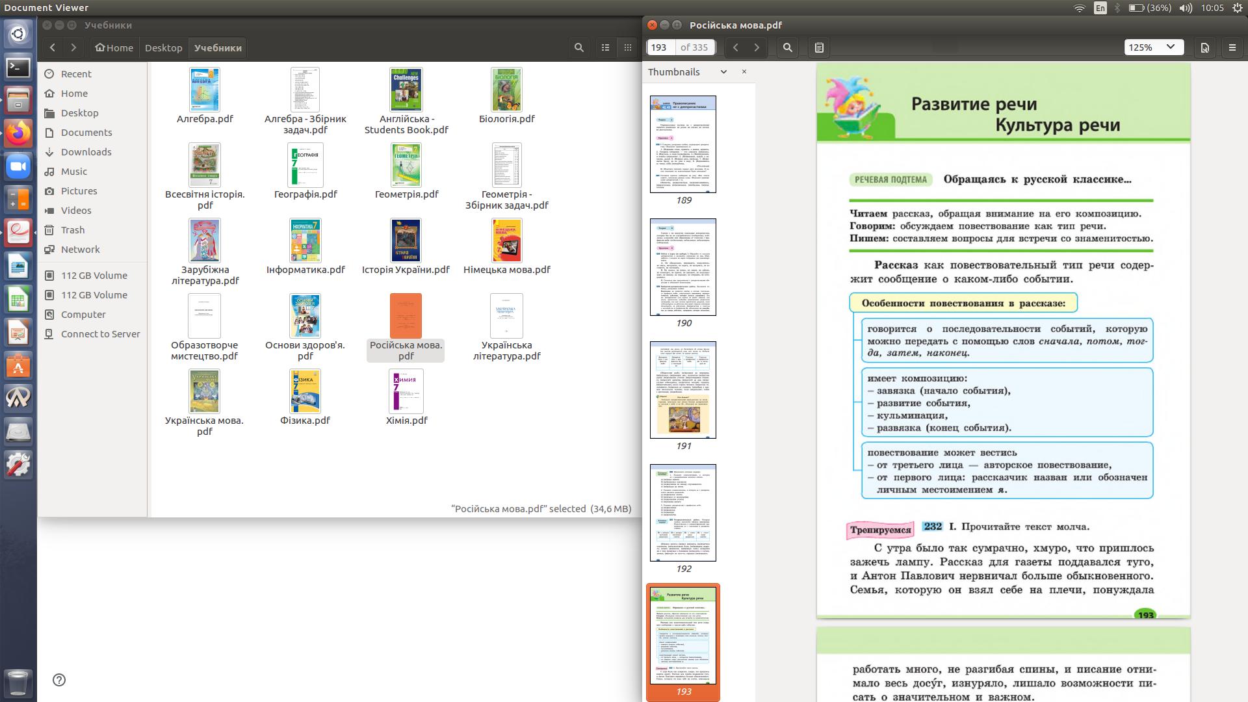This screenshot has height=702, width=1248.
Task: Go to the next page arrow in document viewer
Action: [757, 47]
